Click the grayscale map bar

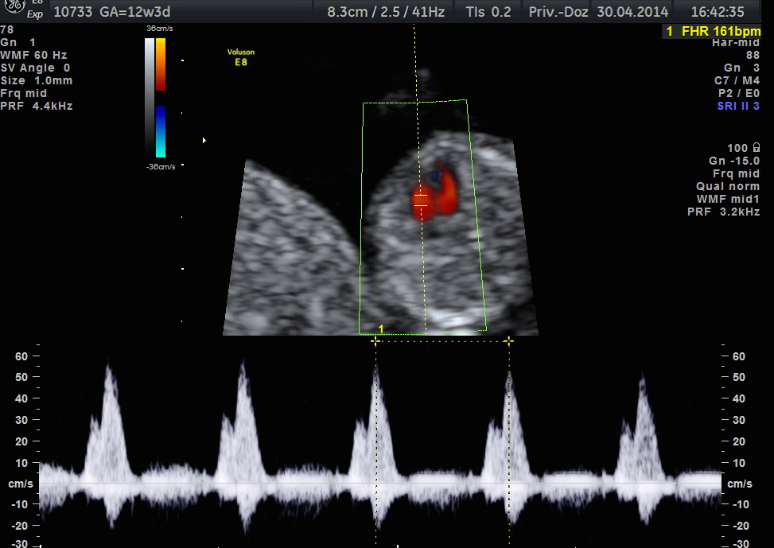point(149,95)
